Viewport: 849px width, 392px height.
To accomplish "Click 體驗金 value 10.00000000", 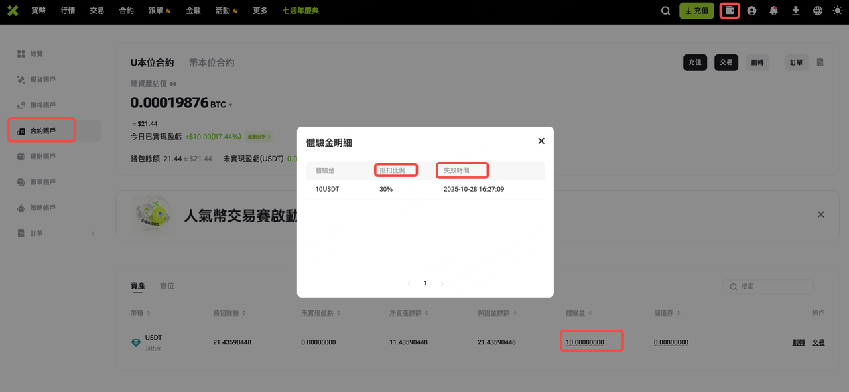I will tap(584, 342).
